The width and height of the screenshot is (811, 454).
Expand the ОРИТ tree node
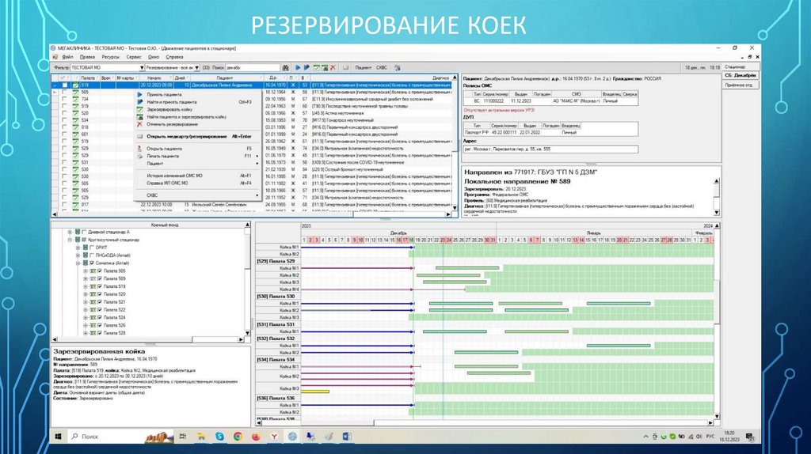point(78,248)
